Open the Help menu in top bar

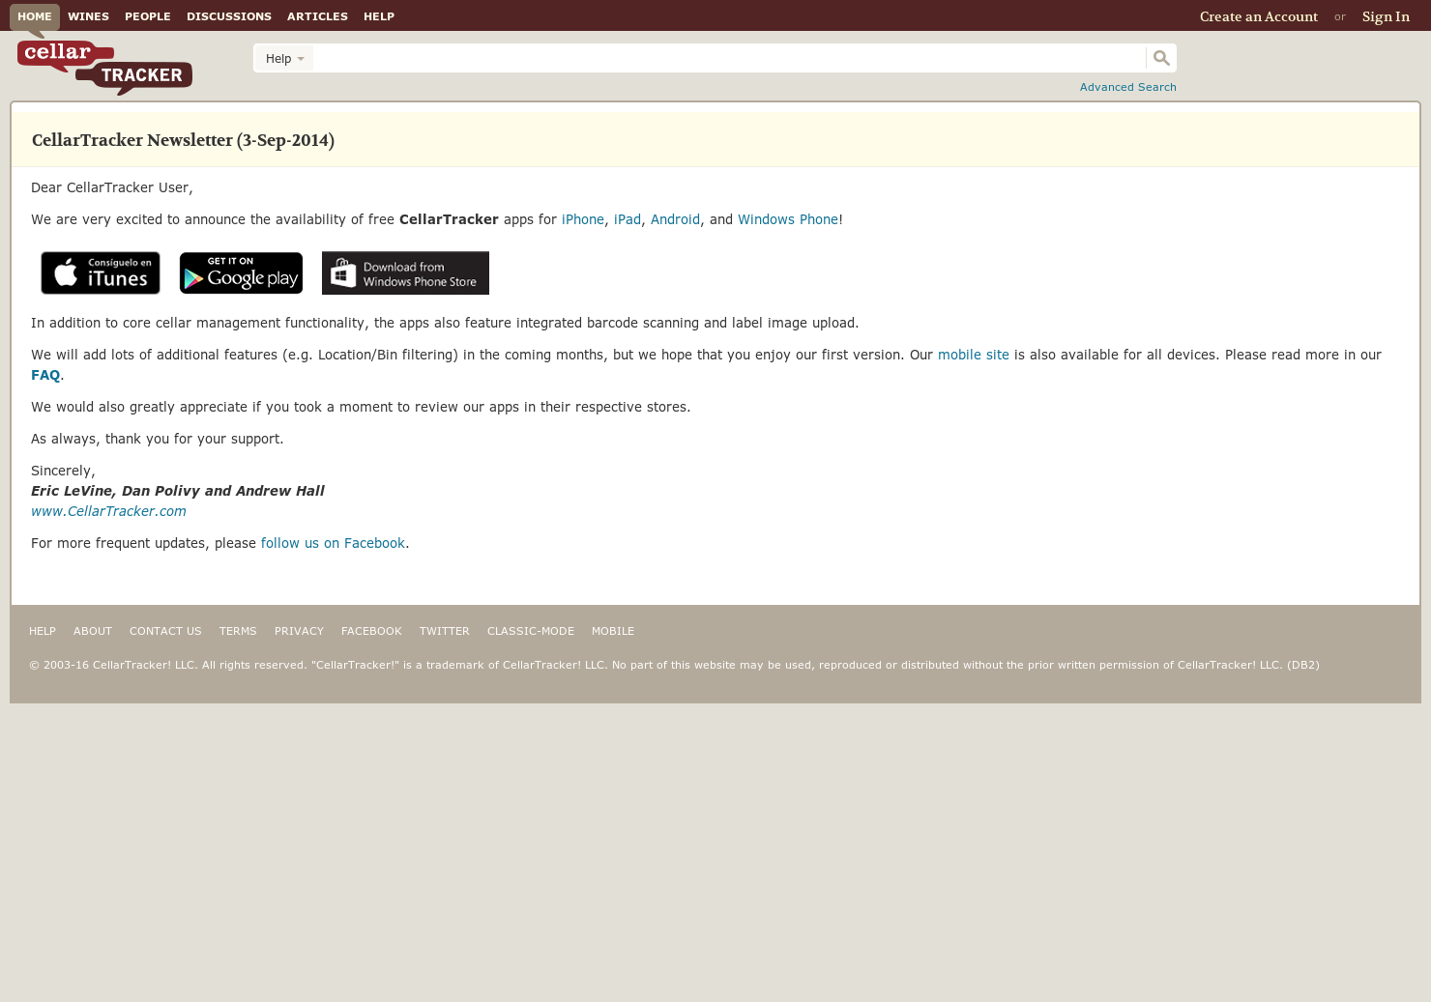379,16
